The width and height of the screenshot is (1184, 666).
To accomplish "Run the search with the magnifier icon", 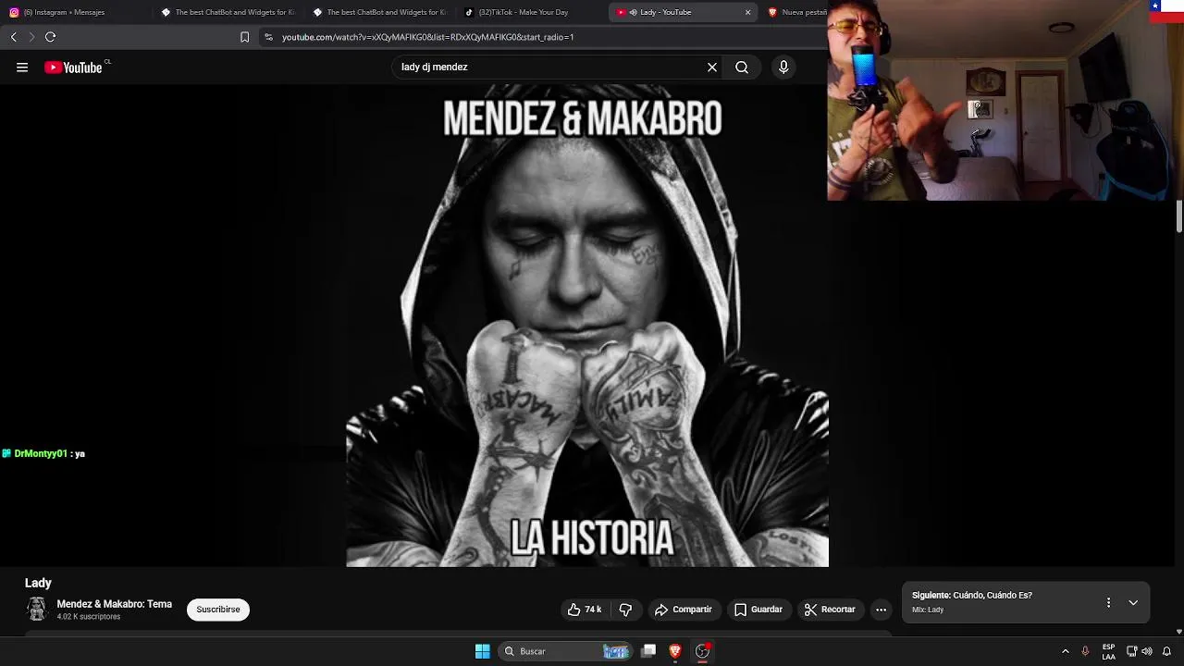I will tap(742, 68).
